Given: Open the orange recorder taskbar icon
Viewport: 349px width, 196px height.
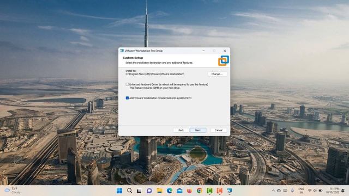Looking at the screenshot, I should (219, 191).
